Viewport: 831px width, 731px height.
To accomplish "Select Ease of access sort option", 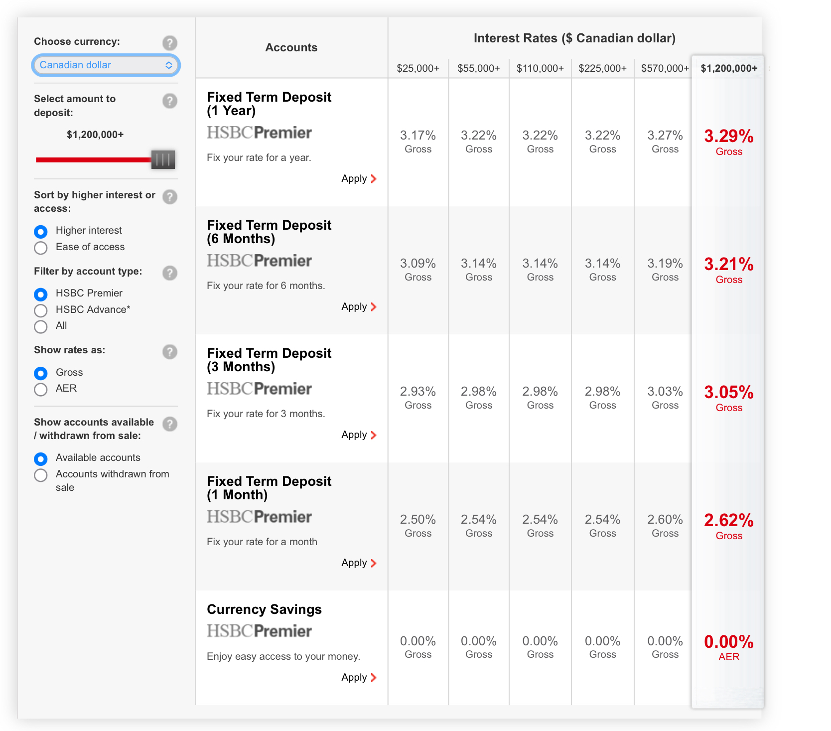I will 41,248.
